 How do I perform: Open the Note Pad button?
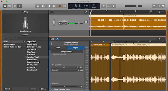[154, 6]
